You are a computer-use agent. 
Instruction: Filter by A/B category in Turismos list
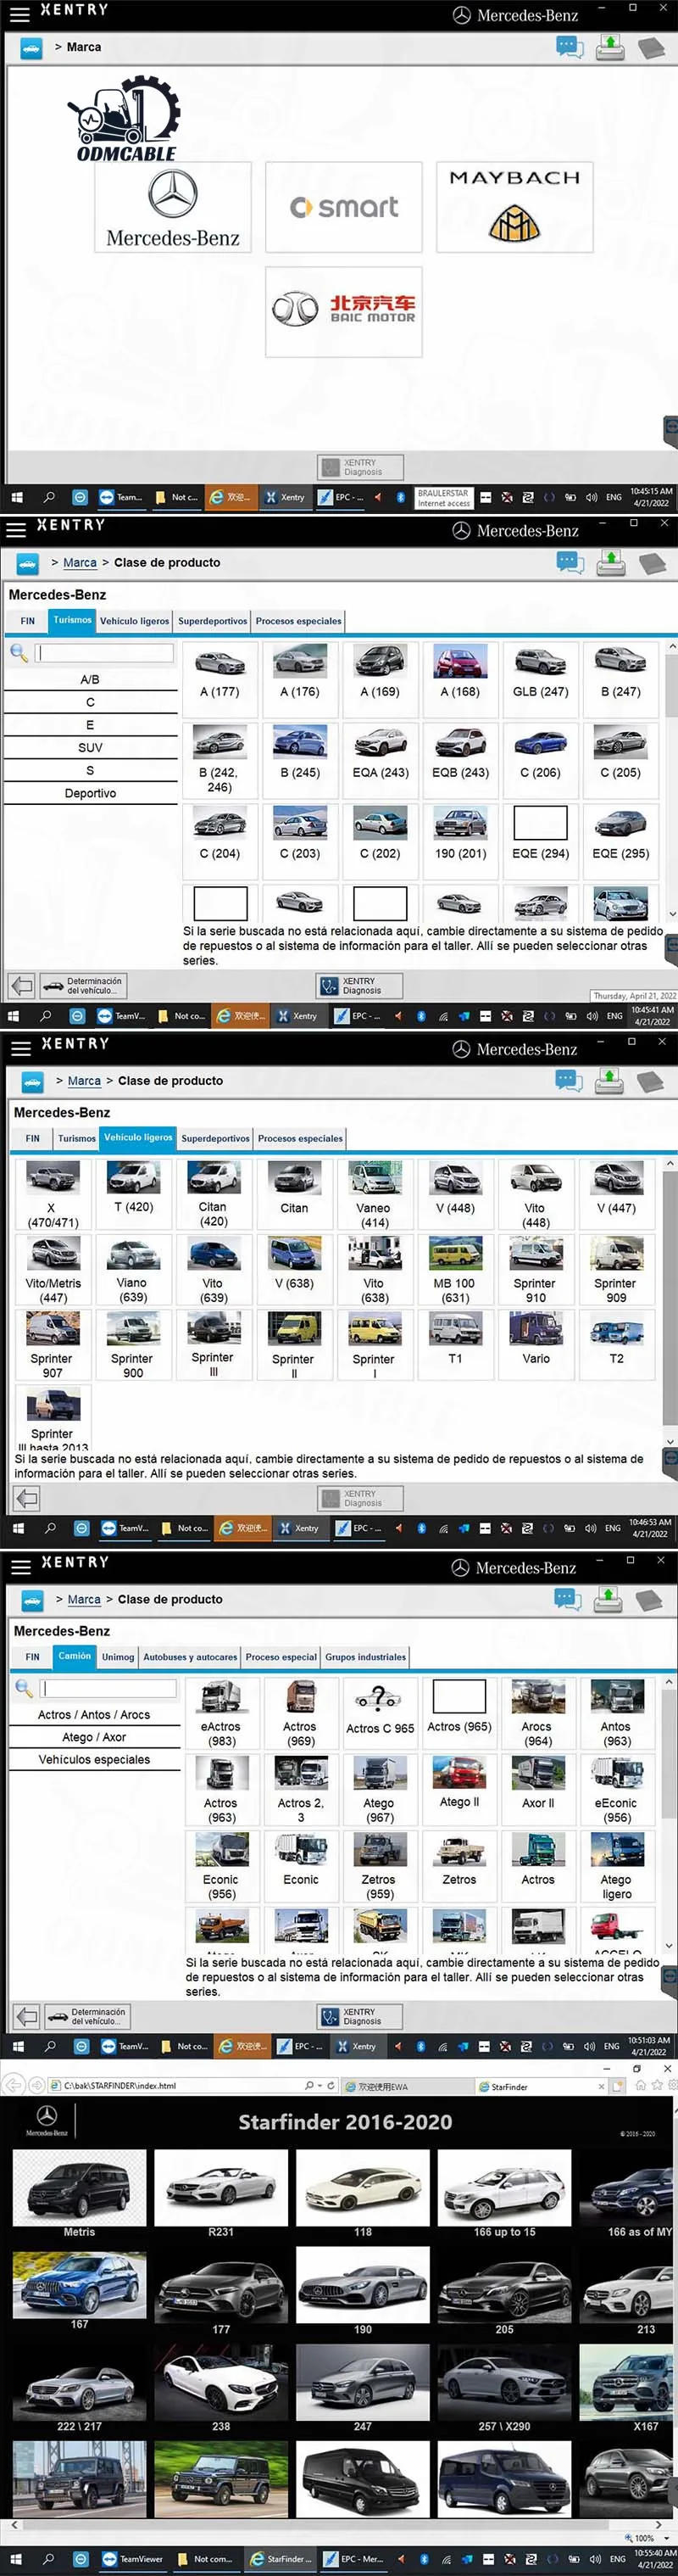90,679
